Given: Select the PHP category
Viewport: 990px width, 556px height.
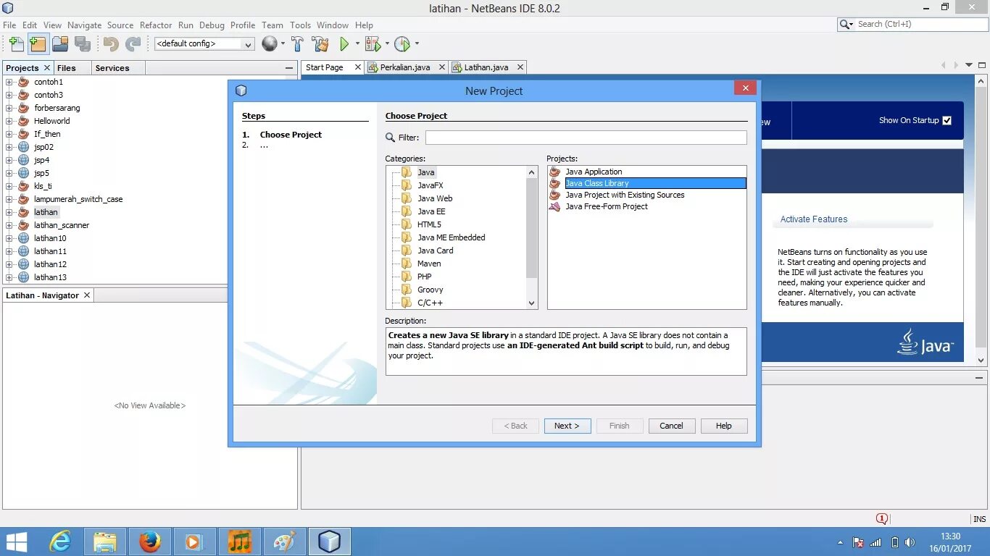Looking at the screenshot, I should pos(425,277).
